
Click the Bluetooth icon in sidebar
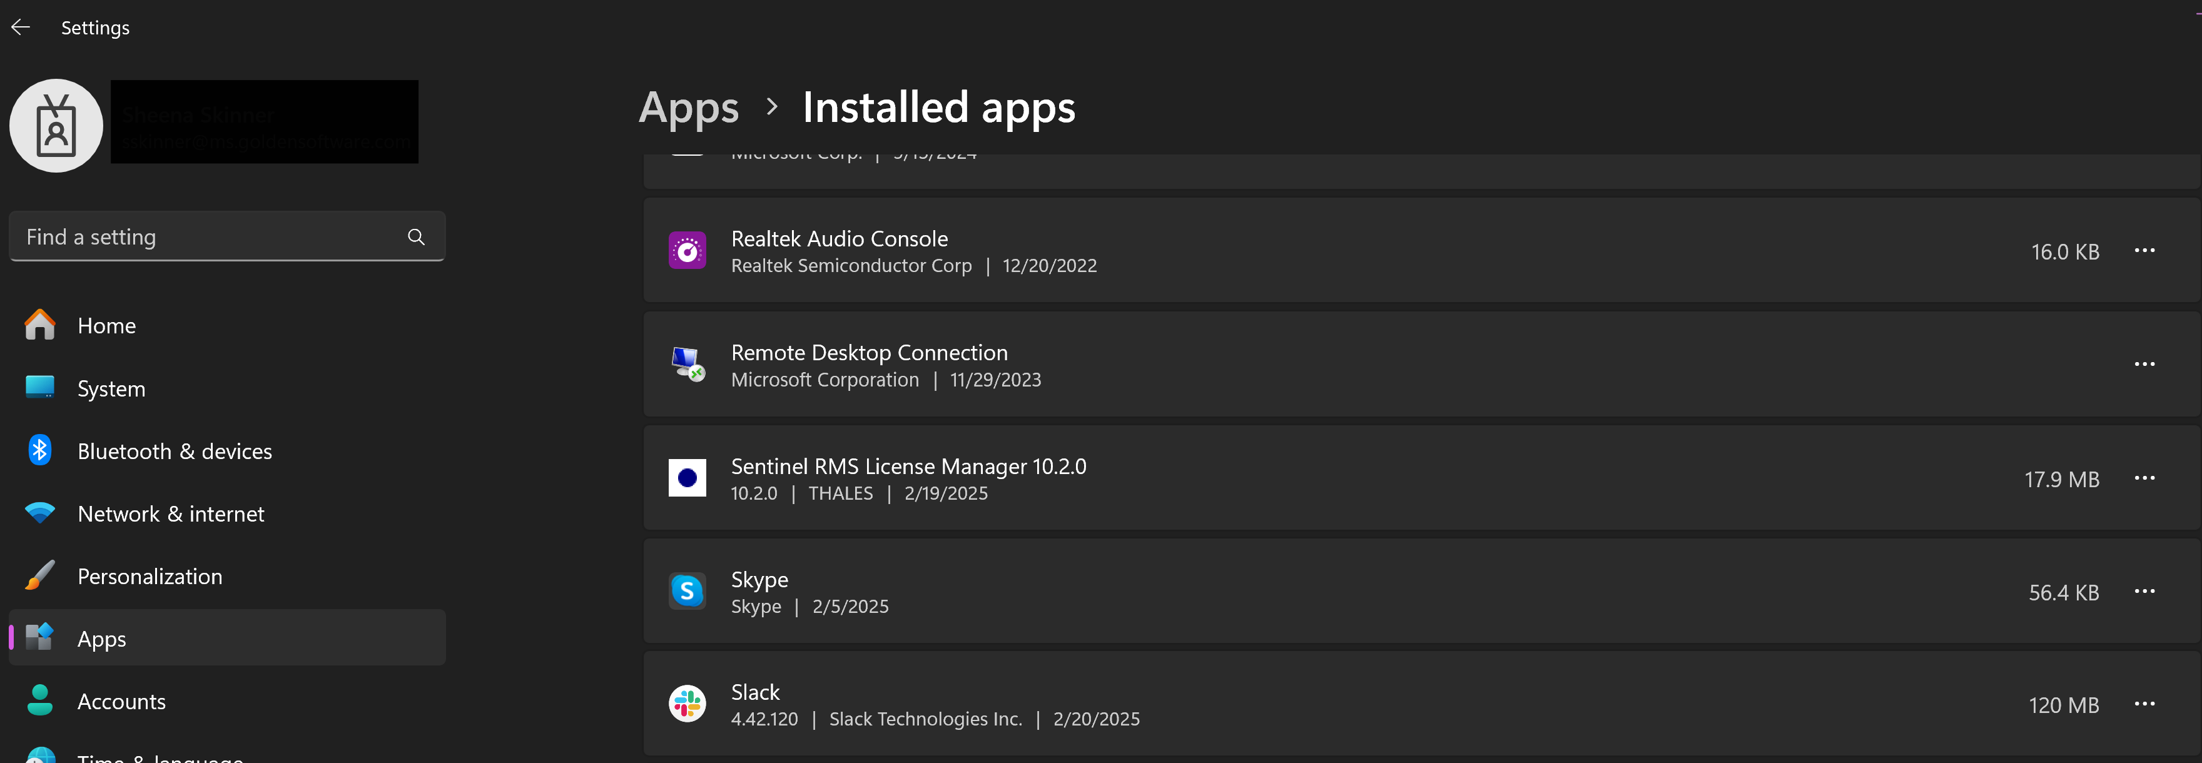pyautogui.click(x=40, y=450)
